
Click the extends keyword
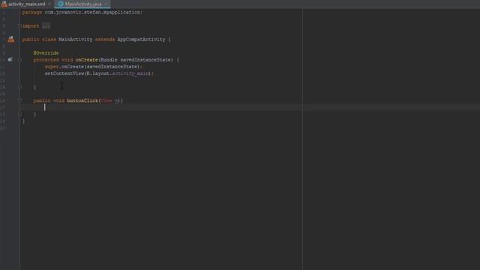tap(105, 40)
